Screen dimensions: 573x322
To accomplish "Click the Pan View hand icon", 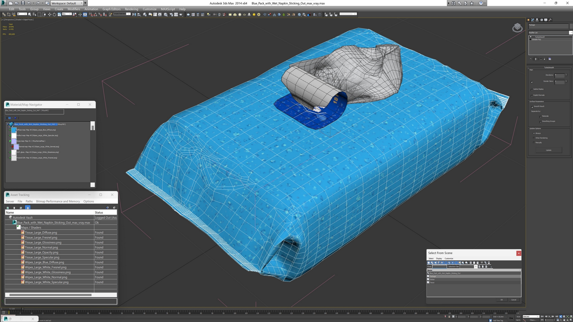I will coord(564,320).
